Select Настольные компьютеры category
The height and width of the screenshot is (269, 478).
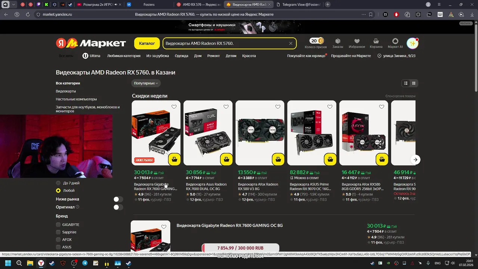coord(76,99)
